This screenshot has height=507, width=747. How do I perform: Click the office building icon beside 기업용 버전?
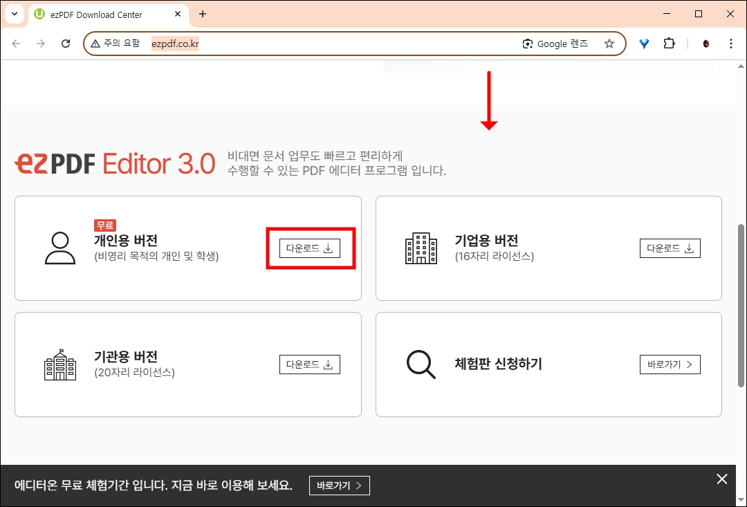421,248
